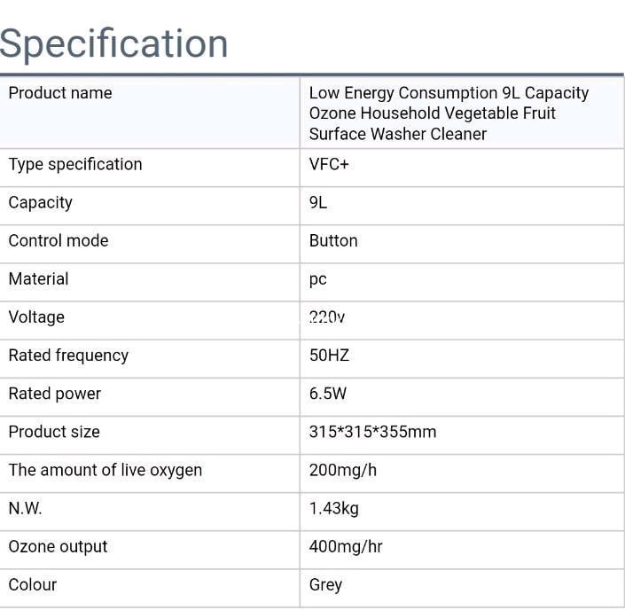Select the Product size label

coord(54,432)
